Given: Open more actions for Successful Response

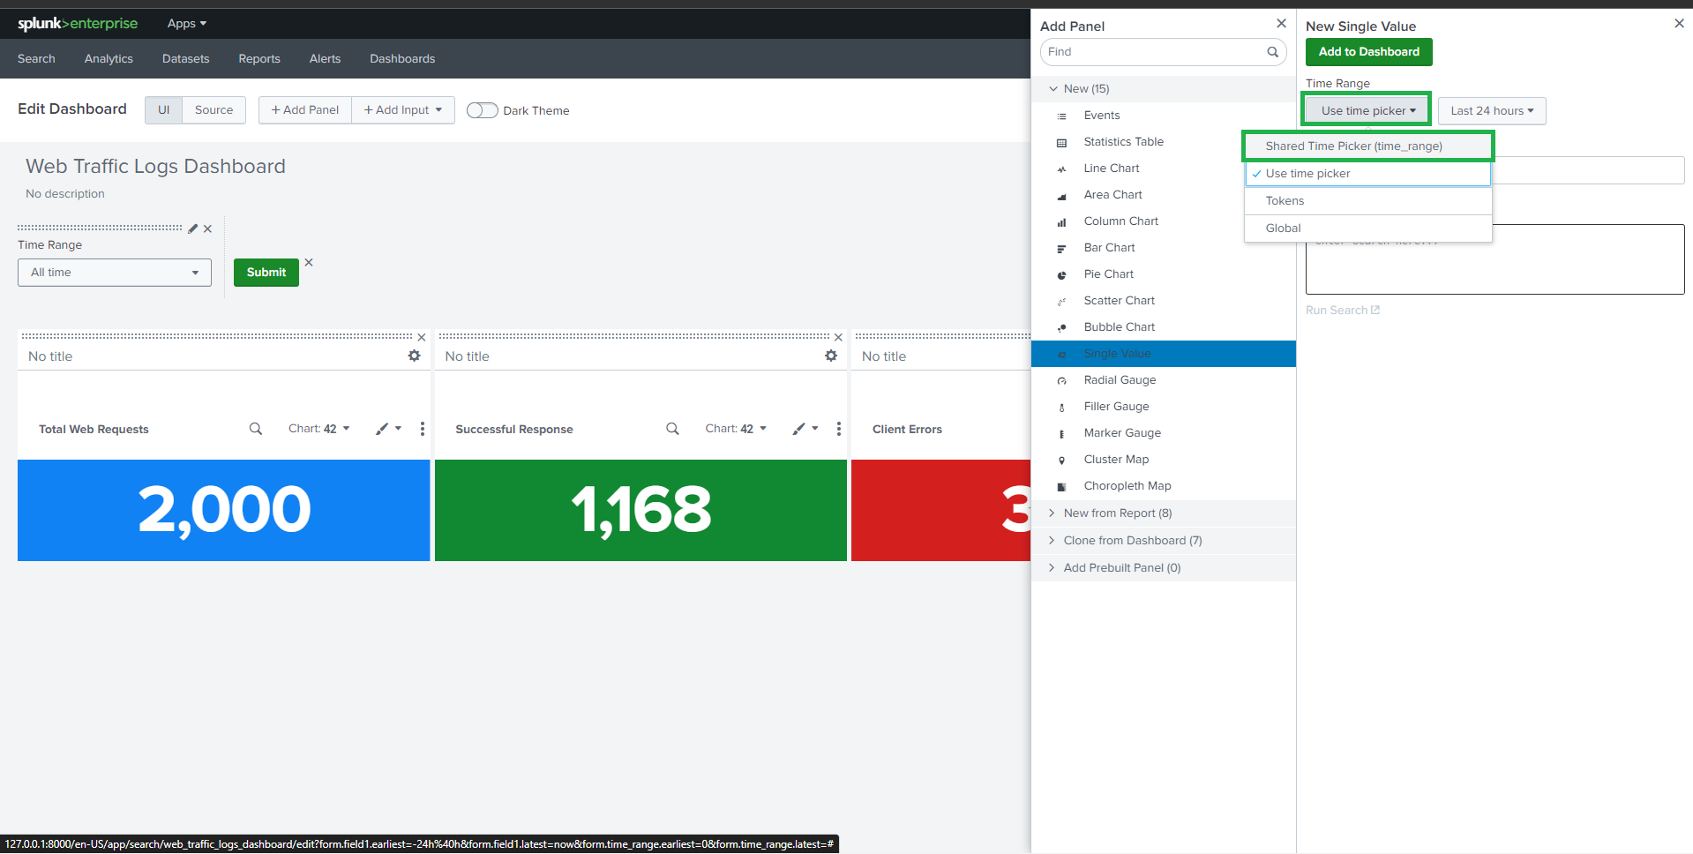Looking at the screenshot, I should [839, 429].
